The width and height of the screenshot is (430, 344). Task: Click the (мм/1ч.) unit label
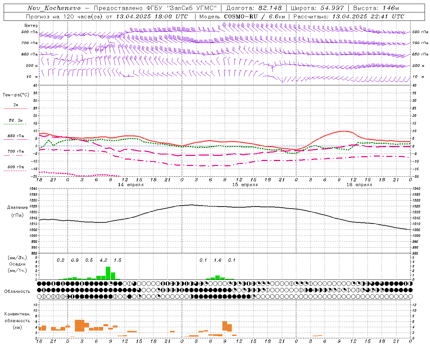[x=17, y=270]
